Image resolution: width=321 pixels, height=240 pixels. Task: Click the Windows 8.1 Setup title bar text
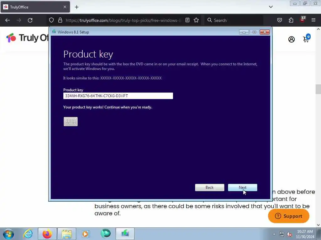tap(73, 32)
